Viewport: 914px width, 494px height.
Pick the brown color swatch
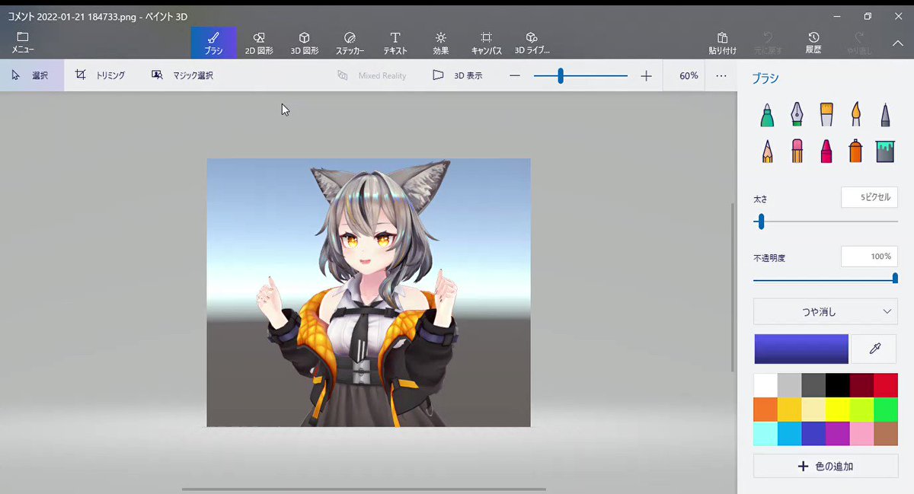click(886, 434)
